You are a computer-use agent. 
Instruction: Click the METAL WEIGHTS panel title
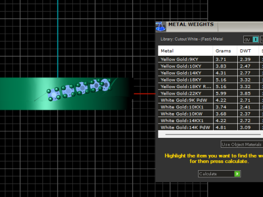point(191,25)
